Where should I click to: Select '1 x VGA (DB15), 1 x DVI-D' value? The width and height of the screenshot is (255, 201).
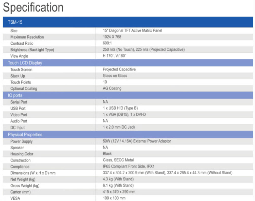pos(124,115)
